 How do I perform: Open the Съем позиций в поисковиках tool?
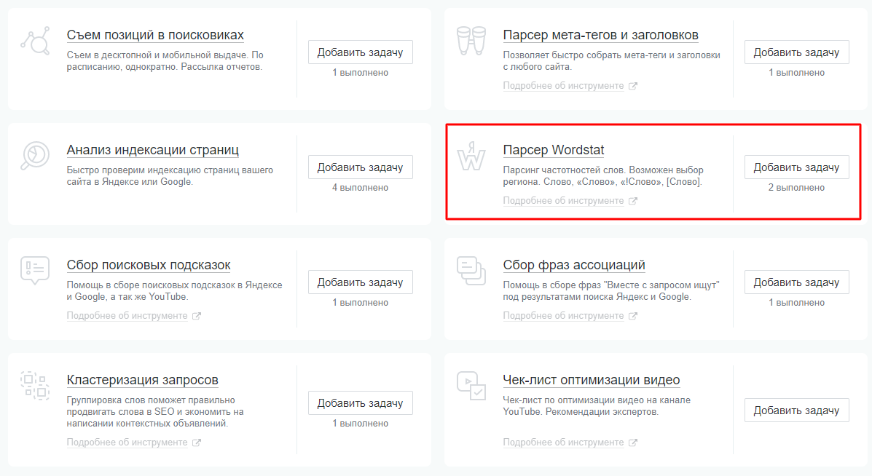(x=155, y=35)
